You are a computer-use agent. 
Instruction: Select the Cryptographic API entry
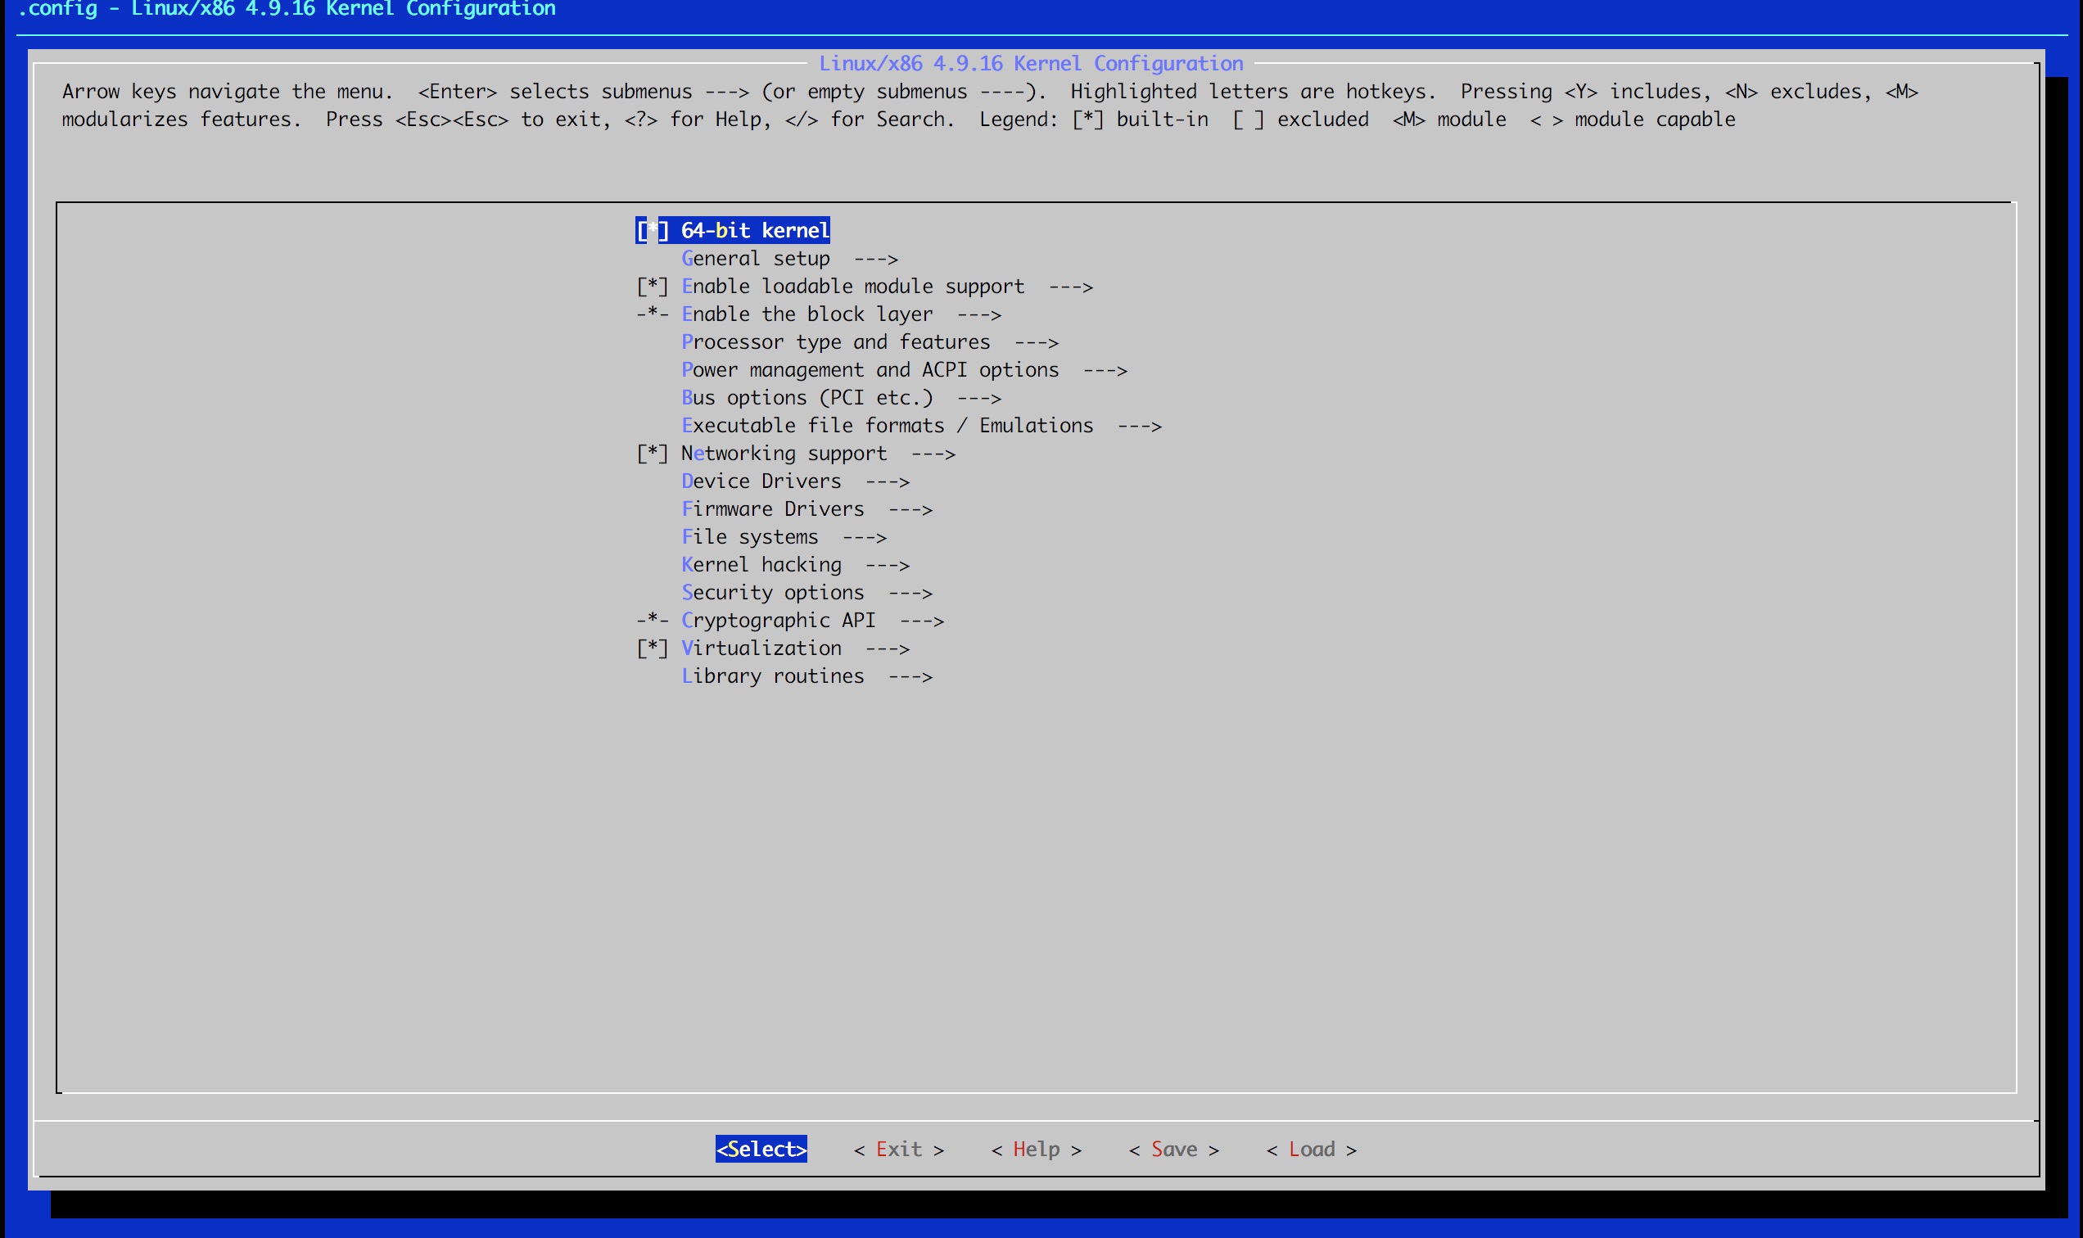790,621
